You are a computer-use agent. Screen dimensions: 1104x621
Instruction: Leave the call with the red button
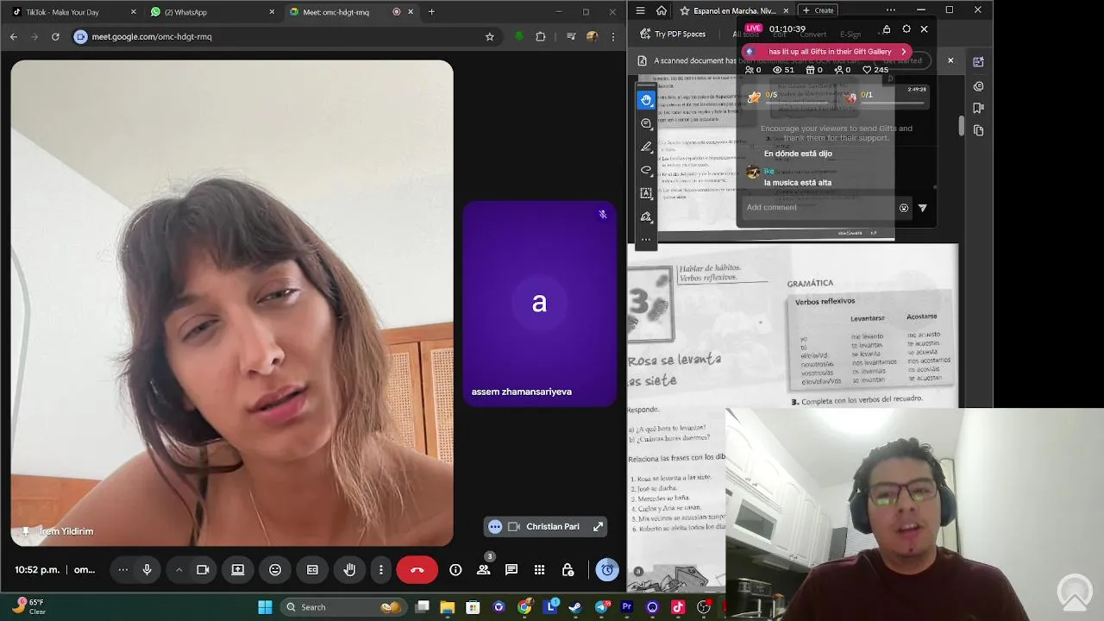tap(417, 570)
